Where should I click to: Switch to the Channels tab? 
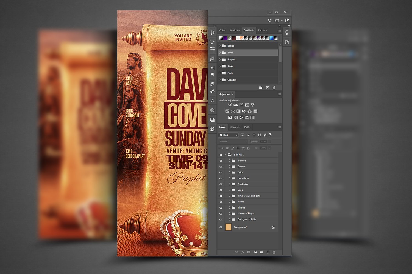[x=235, y=127]
